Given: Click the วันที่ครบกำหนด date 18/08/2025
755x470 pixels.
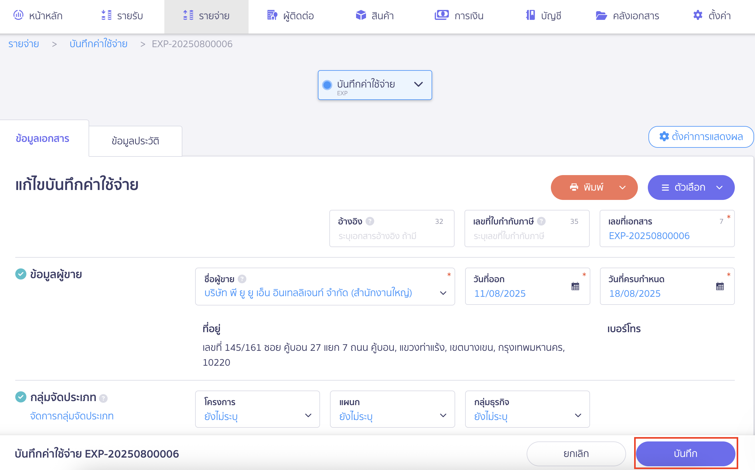Looking at the screenshot, I should pyautogui.click(x=635, y=293).
